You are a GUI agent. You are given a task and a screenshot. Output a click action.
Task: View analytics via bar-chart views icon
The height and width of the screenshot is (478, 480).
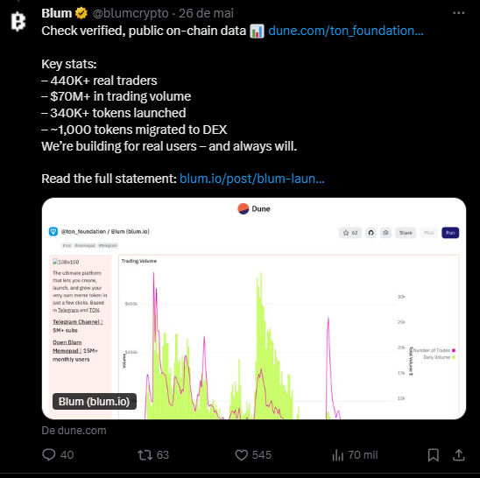pos(338,454)
